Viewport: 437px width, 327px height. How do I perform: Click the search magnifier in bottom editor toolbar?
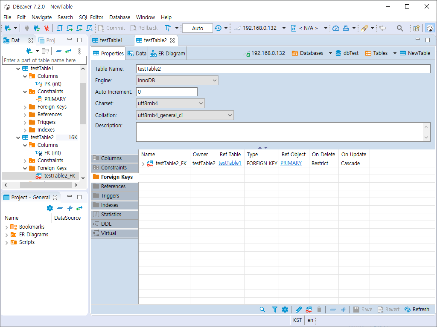(x=262, y=310)
